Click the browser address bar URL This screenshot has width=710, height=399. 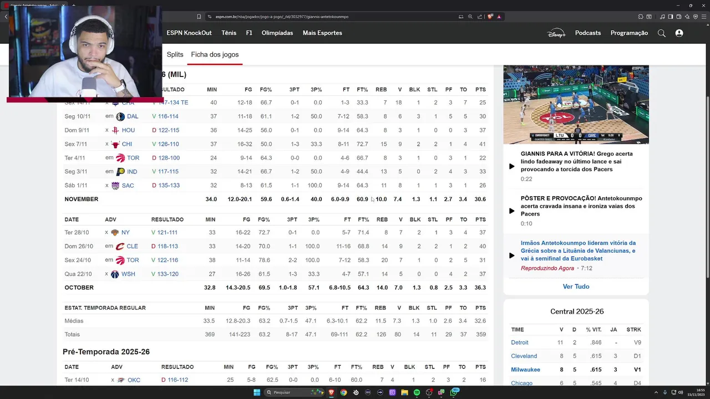pyautogui.click(x=282, y=17)
